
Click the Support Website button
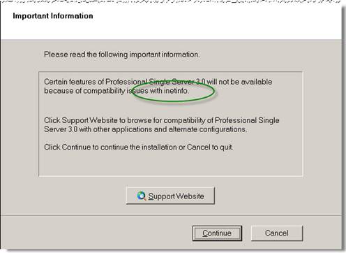pos(170,196)
